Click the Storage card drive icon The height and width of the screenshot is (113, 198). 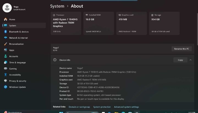[152, 15]
